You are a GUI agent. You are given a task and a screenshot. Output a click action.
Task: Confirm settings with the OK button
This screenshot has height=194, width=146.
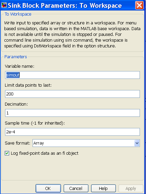pyautogui.click(x=48, y=189)
